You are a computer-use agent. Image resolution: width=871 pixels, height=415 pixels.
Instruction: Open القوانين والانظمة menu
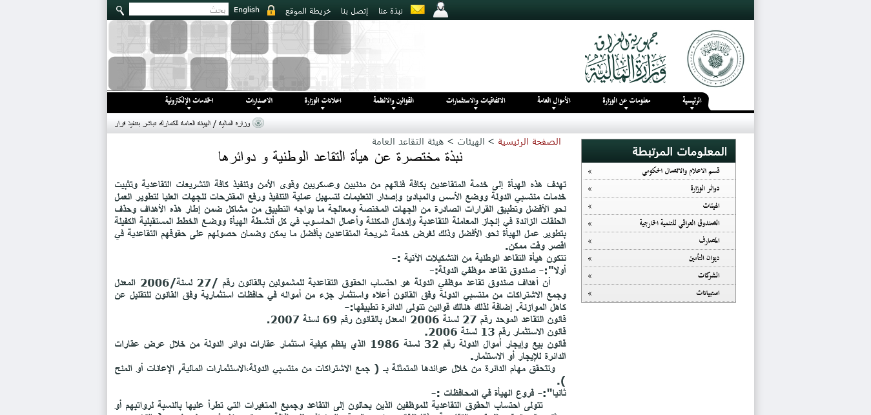[393, 101]
